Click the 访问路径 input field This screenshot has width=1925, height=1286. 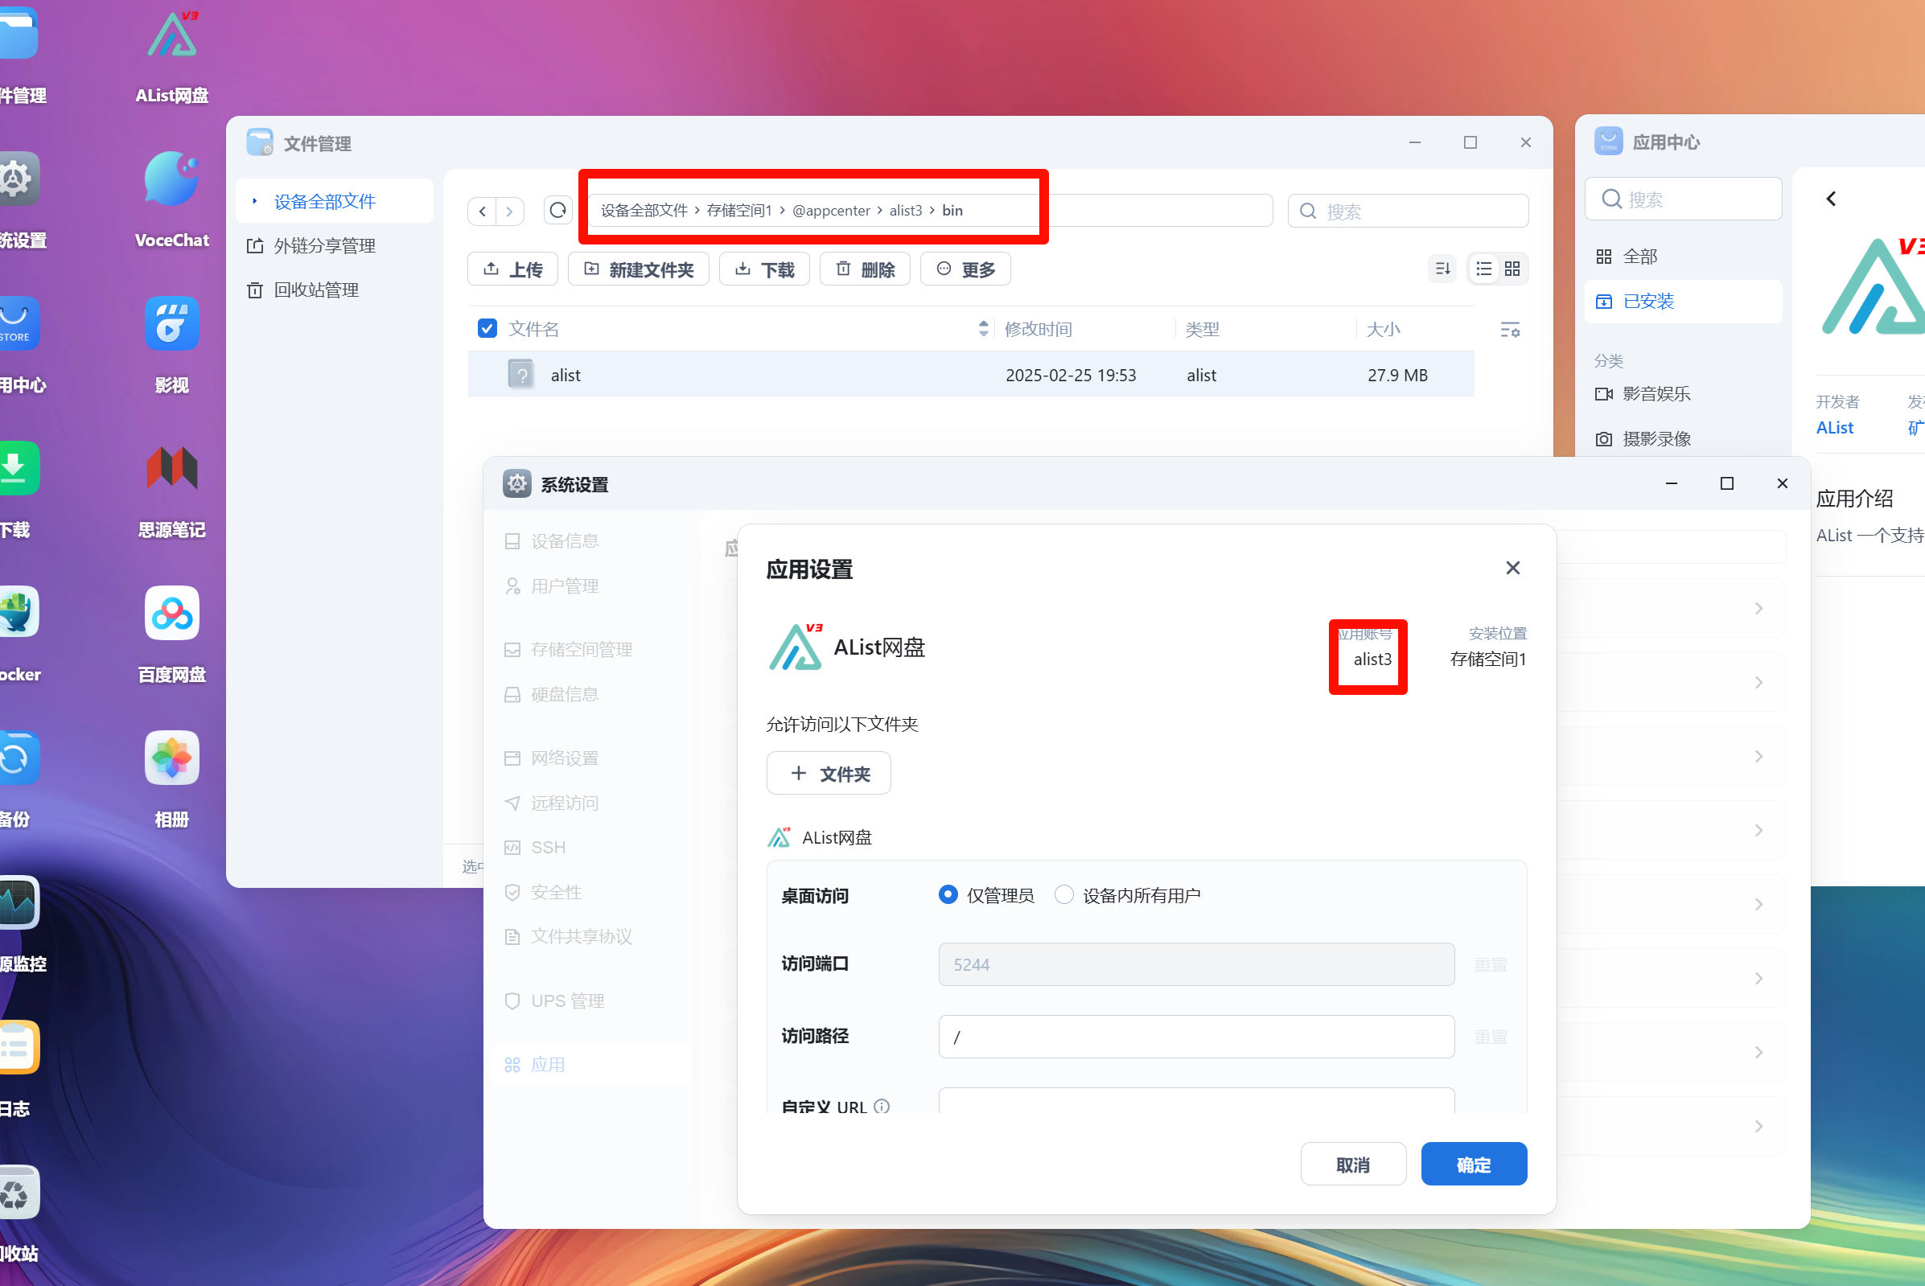click(x=1195, y=1036)
